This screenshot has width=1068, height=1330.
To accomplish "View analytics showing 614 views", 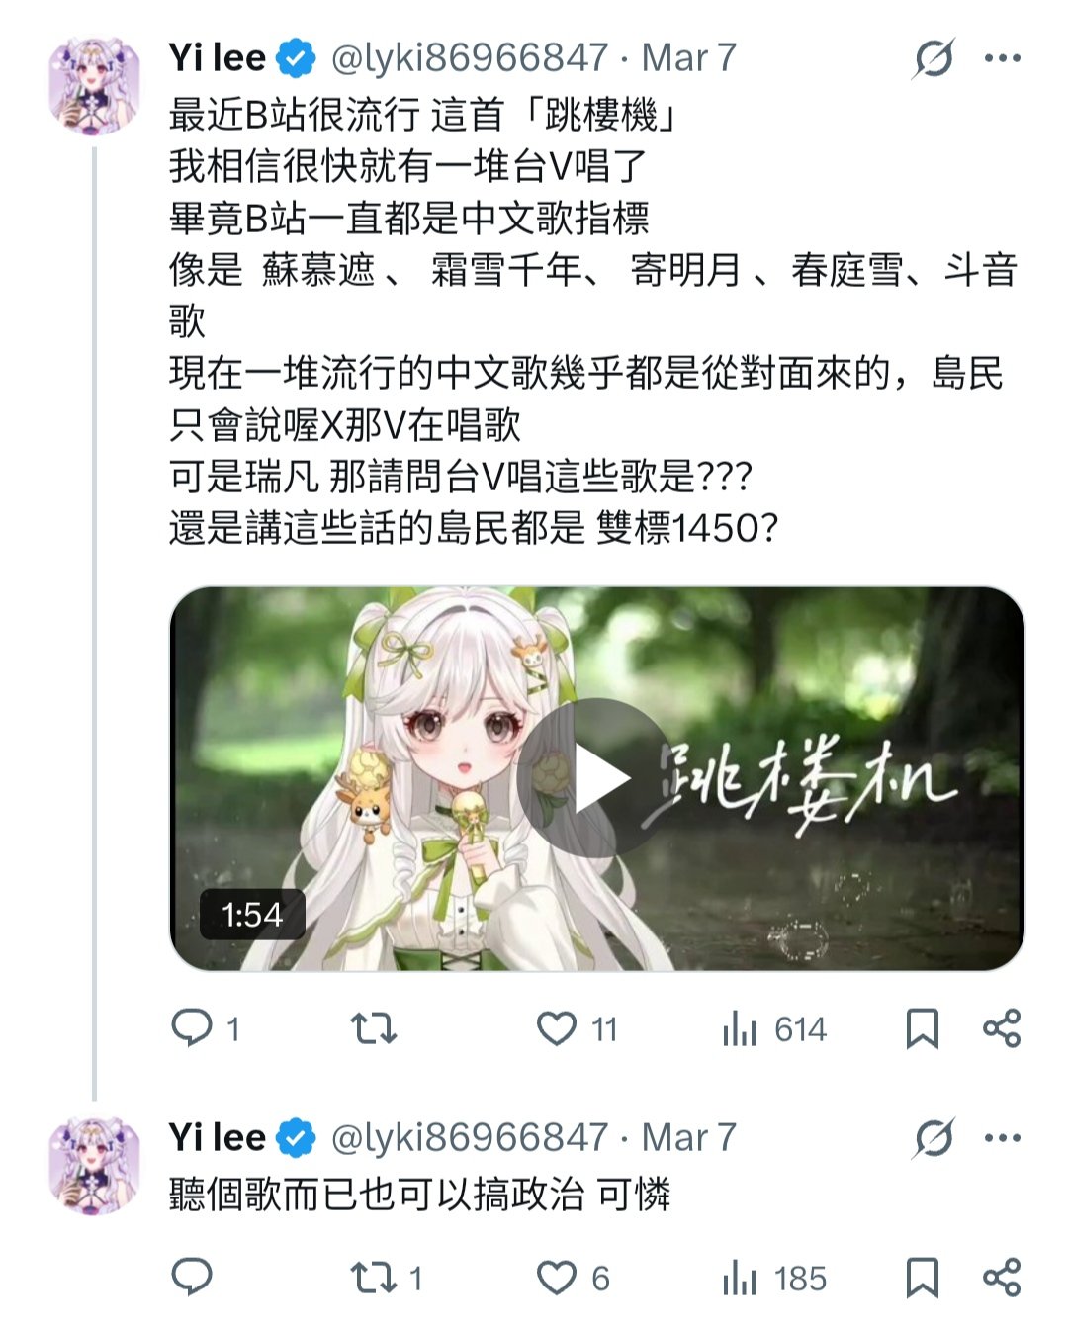I will [774, 1028].
